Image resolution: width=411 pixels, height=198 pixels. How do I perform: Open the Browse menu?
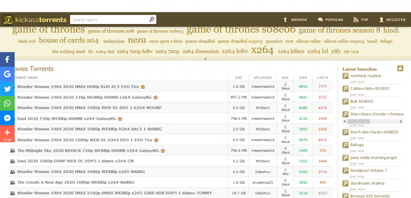(x=296, y=20)
